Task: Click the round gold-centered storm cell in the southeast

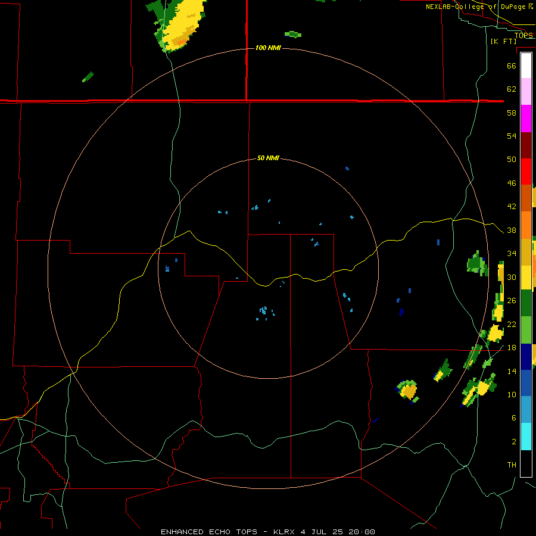Action: click(407, 391)
